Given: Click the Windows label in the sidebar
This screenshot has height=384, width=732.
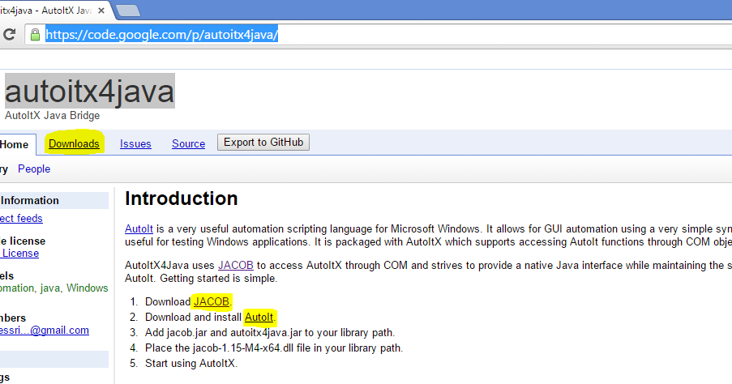Looking at the screenshot, I should [x=88, y=288].
